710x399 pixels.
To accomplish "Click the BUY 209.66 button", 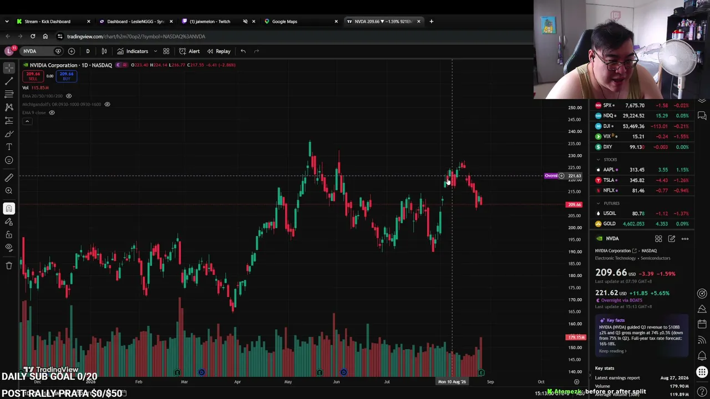I will [x=67, y=76].
